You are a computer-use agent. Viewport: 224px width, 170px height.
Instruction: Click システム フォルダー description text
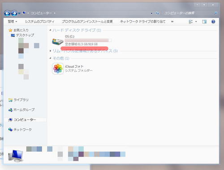[79, 70]
